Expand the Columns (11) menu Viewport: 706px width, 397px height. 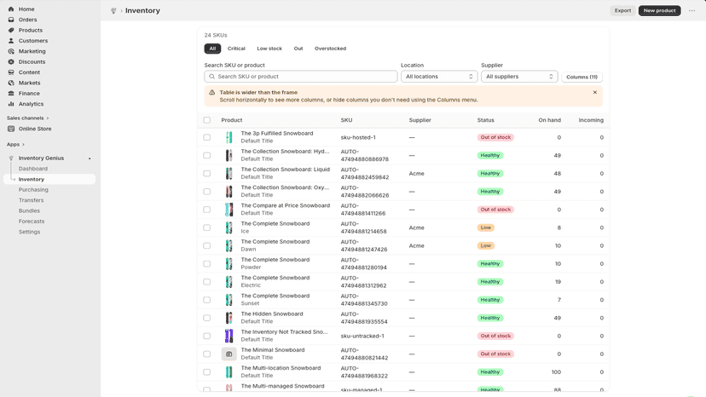[582, 77]
